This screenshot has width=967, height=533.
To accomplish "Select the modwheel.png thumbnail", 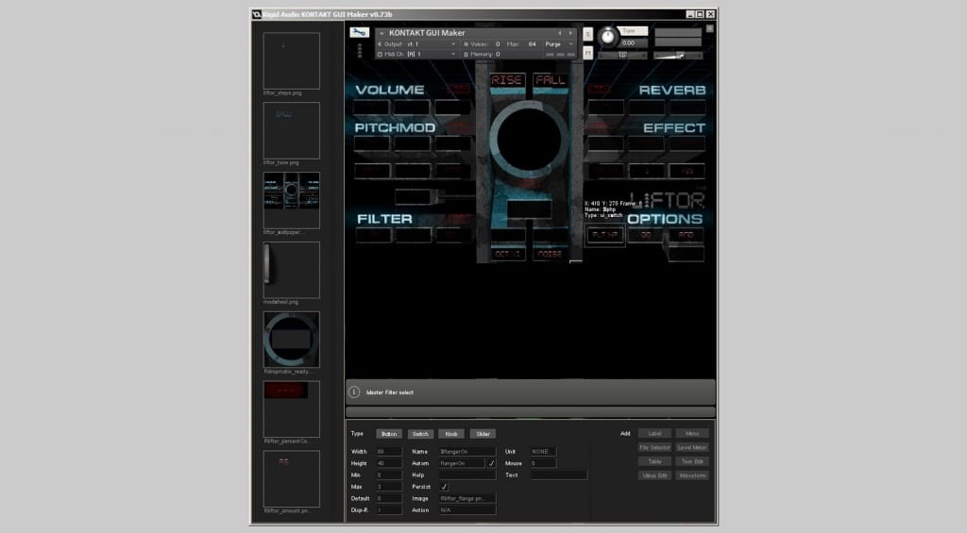I will [x=291, y=270].
